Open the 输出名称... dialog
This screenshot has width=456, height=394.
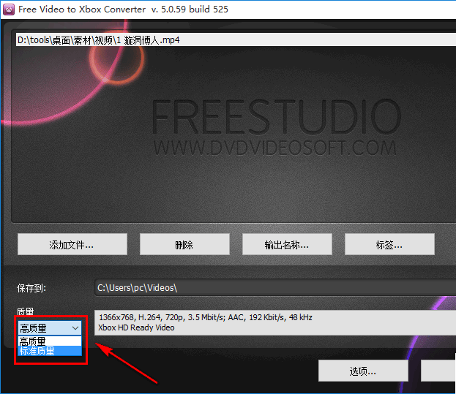[x=287, y=244]
